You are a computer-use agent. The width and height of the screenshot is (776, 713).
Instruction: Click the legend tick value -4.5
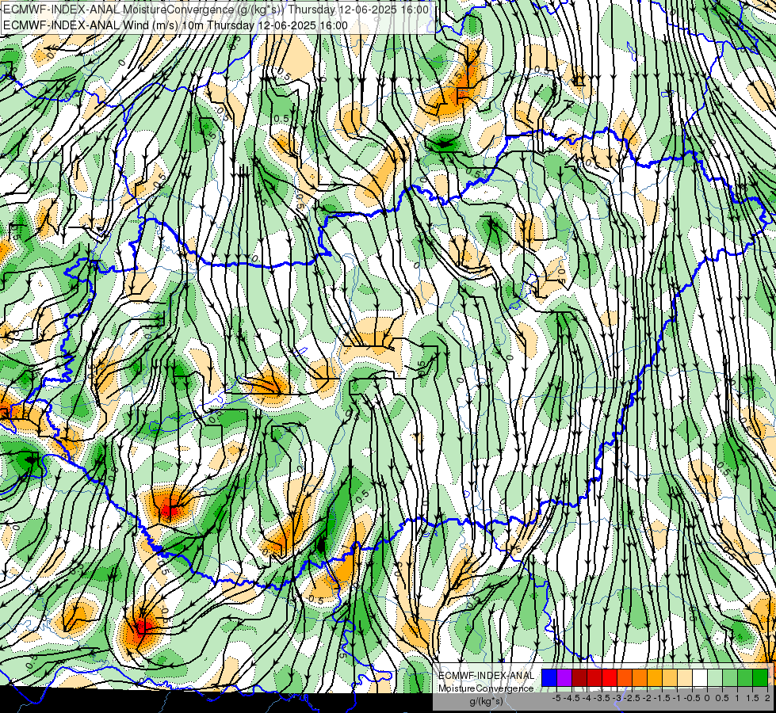tap(571, 698)
